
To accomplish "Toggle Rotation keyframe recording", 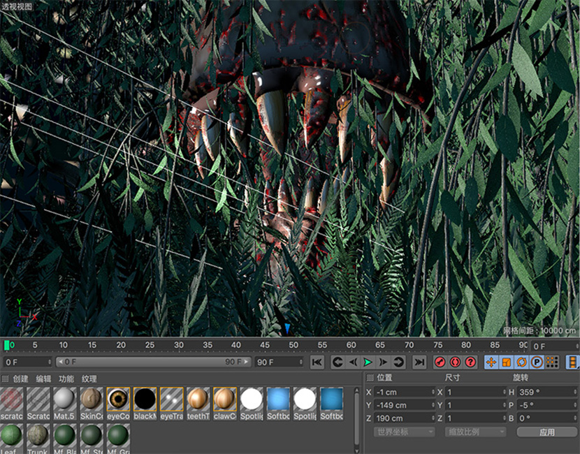I will point(521,362).
